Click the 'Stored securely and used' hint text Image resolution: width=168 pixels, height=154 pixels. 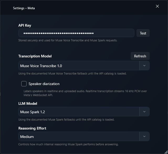[68, 40]
